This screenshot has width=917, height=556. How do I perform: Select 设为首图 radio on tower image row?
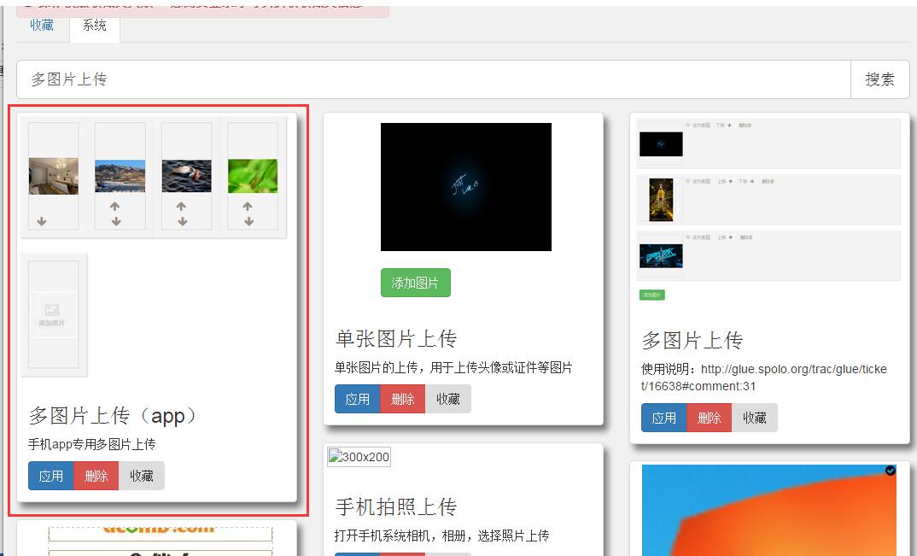(x=688, y=181)
